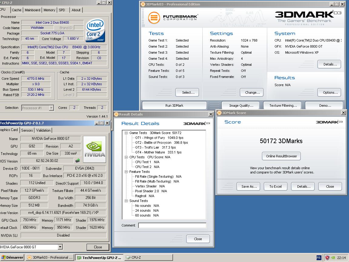Collapse the Game Tests tree node
This screenshot has height=262, width=349.
pyautogui.click(x=126, y=133)
